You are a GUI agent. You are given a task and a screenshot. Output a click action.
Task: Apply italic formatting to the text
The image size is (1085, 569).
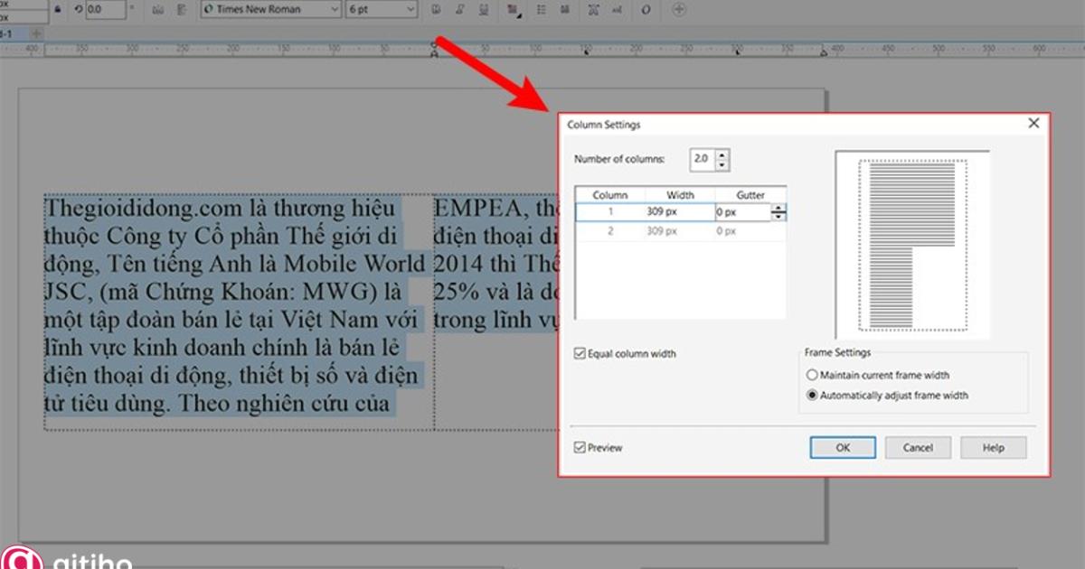[460, 10]
